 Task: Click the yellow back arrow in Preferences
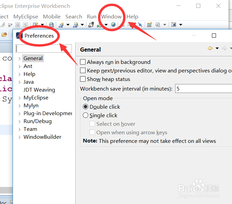pos(210,48)
